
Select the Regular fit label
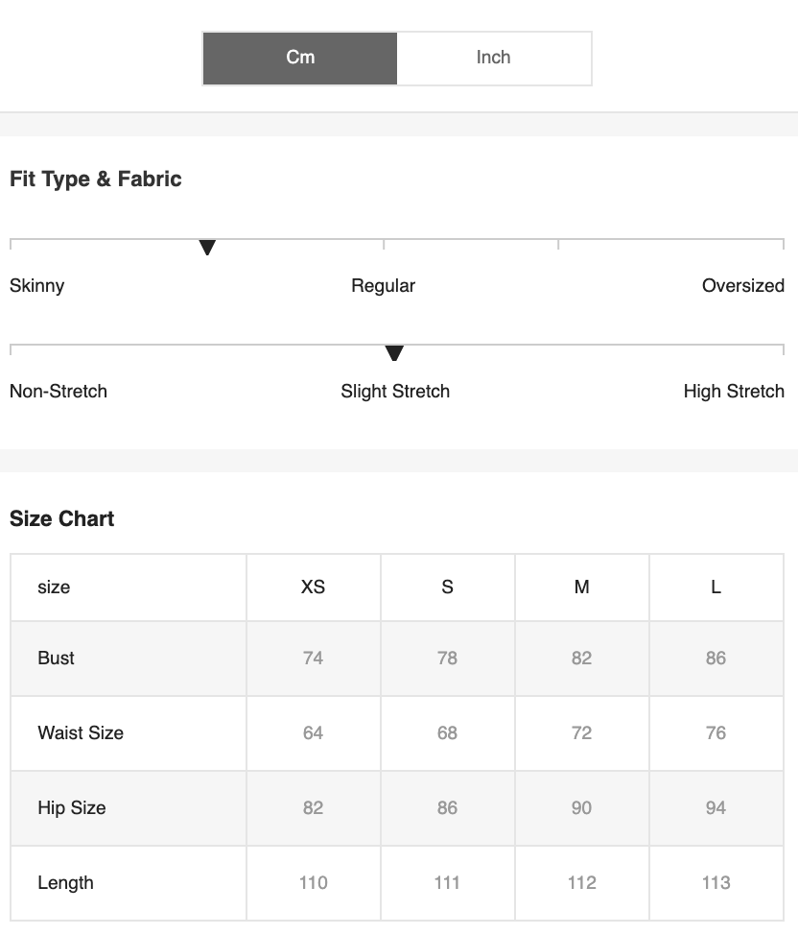tap(384, 286)
